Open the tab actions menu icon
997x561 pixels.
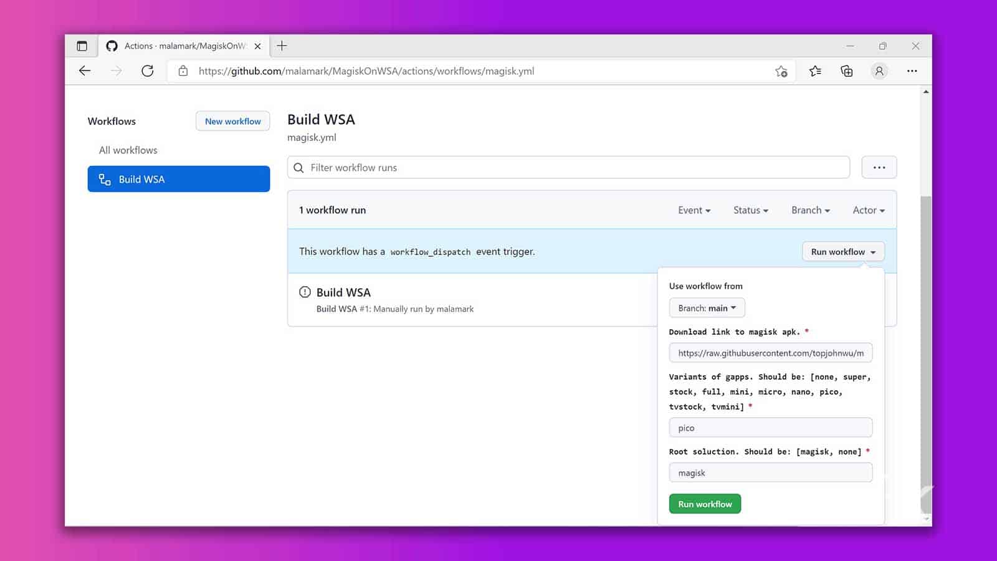point(82,46)
